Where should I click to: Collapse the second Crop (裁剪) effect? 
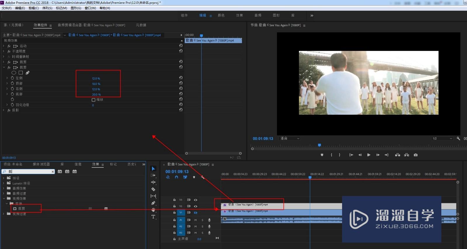tap(4, 67)
